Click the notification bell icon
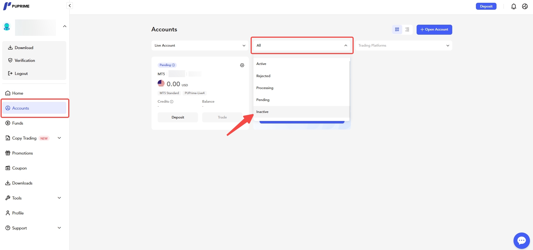 tap(514, 6)
